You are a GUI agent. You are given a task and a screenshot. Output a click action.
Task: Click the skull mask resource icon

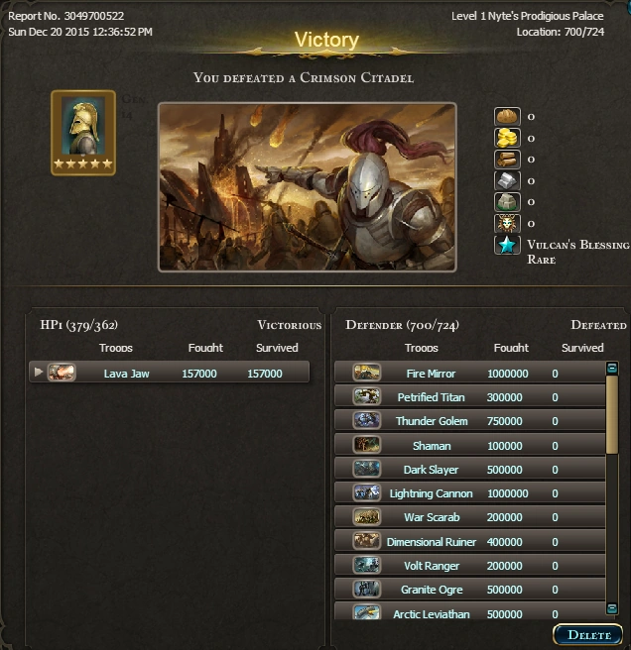[x=507, y=224]
